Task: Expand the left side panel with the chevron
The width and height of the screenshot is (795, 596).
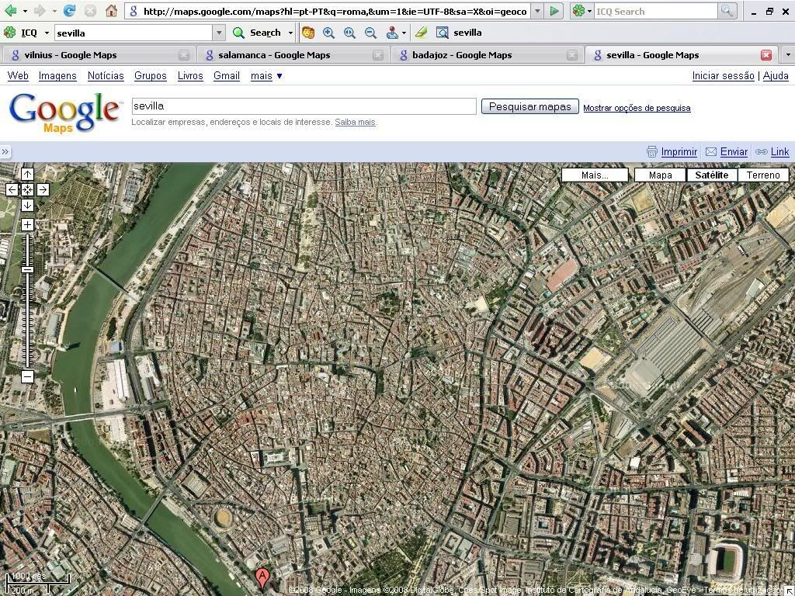Action: click(5, 152)
